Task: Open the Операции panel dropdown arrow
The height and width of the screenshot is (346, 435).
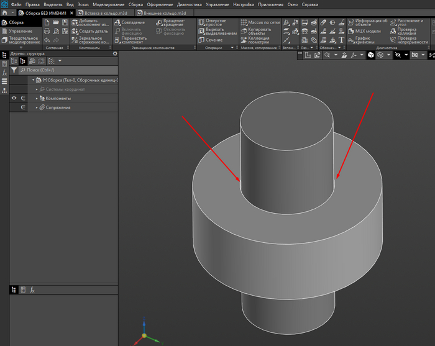Action: tap(232, 48)
